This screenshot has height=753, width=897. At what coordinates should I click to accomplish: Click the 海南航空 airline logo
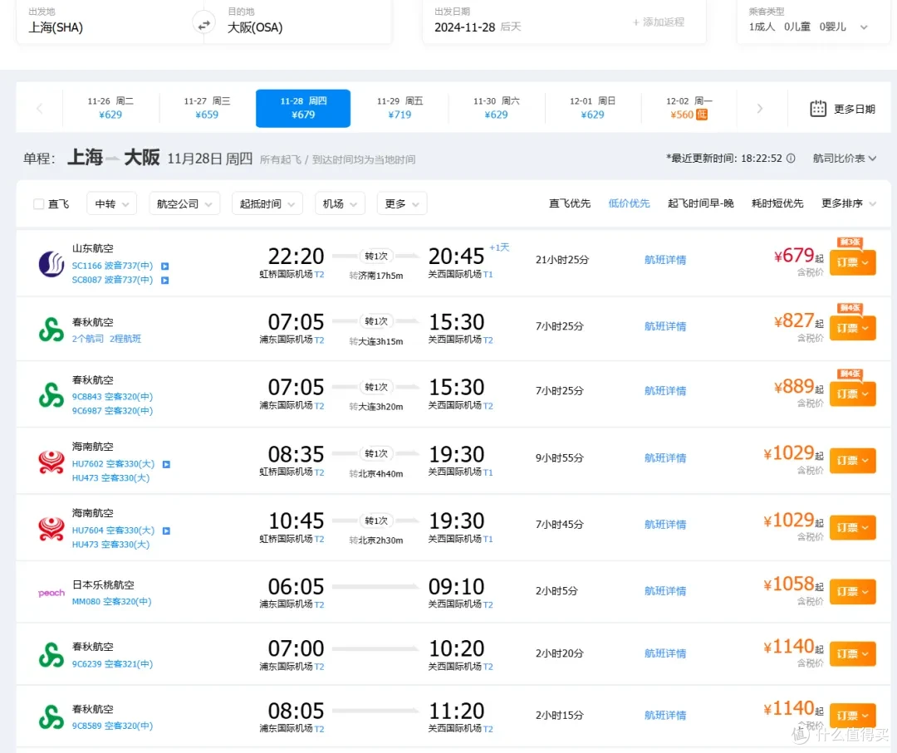coord(51,462)
